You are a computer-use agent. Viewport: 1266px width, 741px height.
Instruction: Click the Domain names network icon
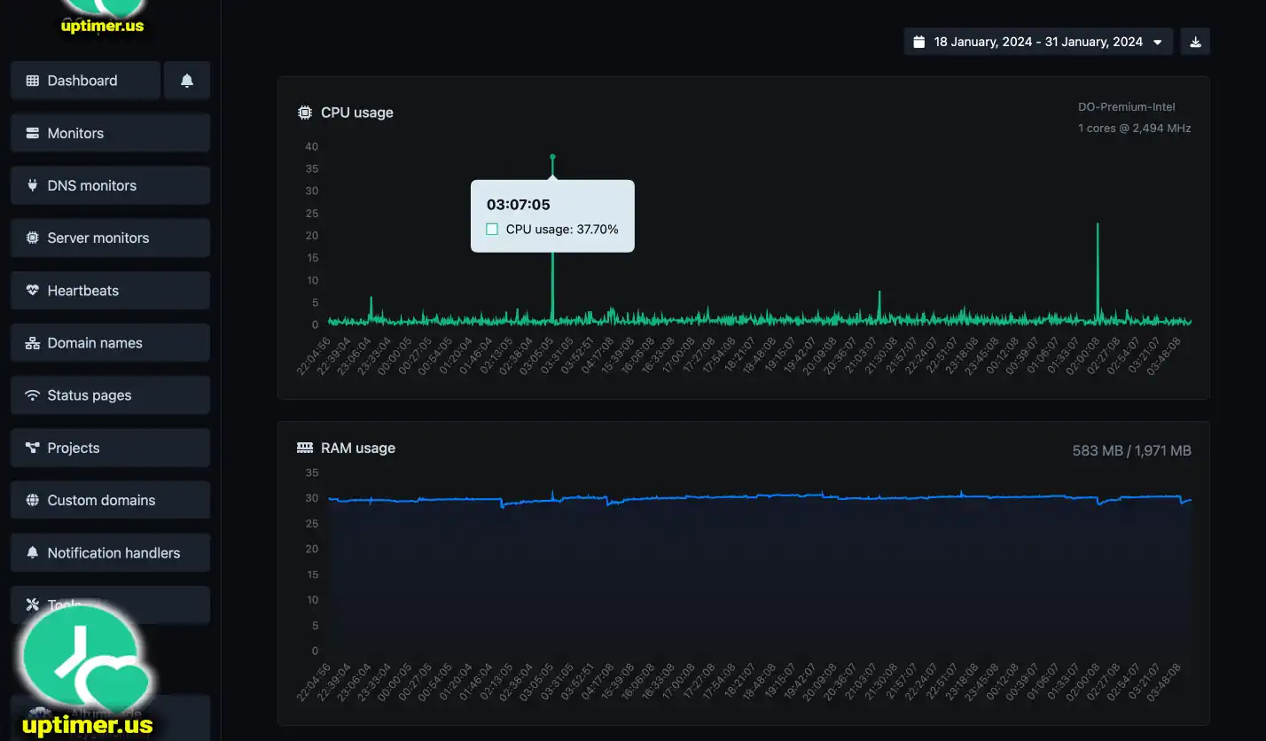click(33, 343)
